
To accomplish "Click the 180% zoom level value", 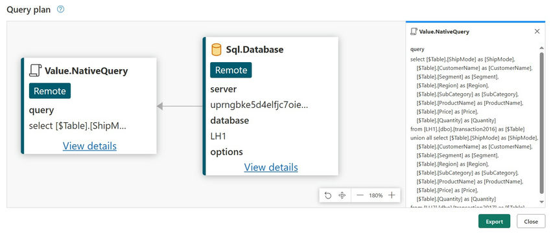I will (x=375, y=195).
